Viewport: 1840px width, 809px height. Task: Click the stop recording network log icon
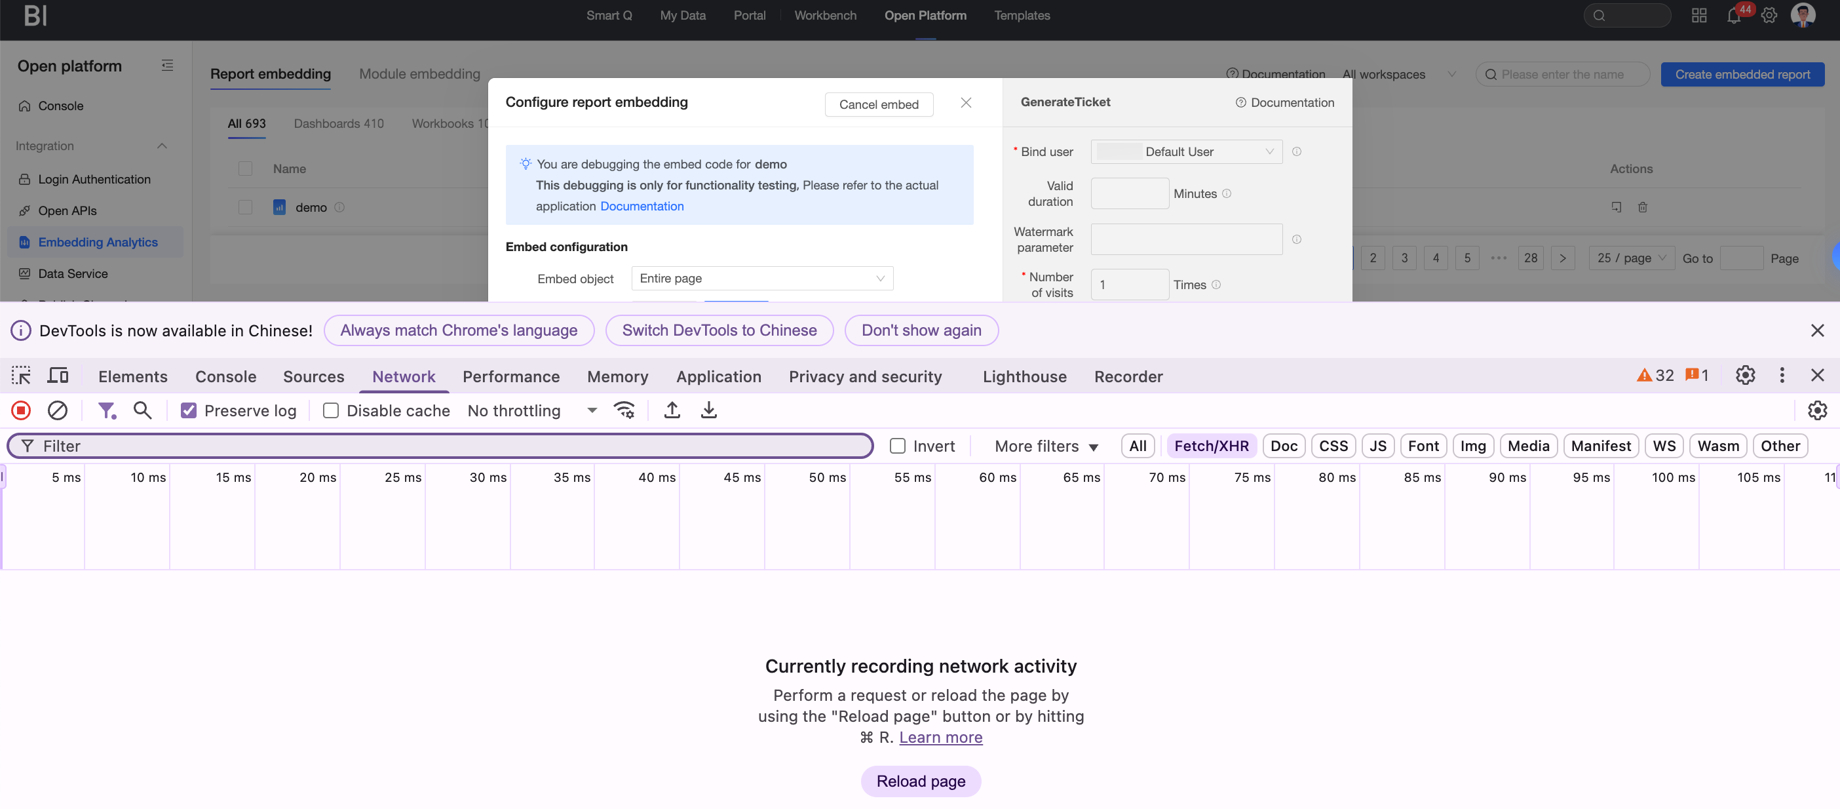tap(21, 410)
